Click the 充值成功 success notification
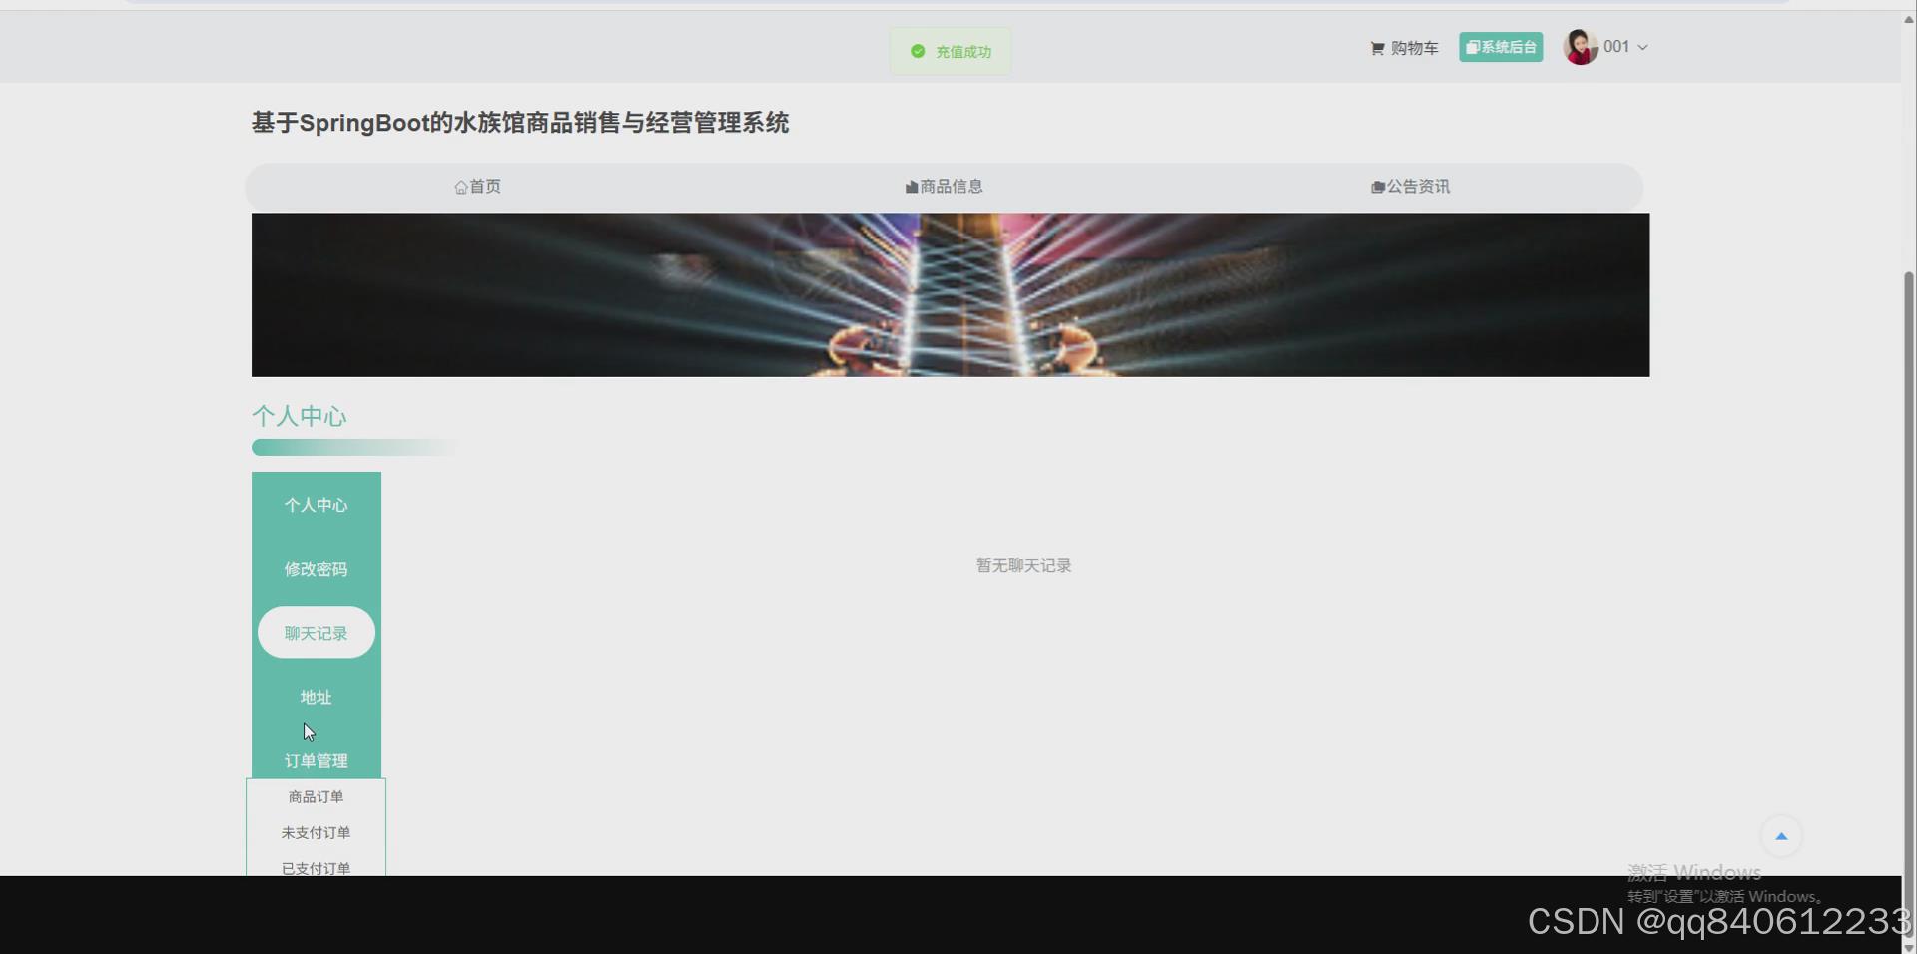This screenshot has height=954, width=1917. pos(951,51)
